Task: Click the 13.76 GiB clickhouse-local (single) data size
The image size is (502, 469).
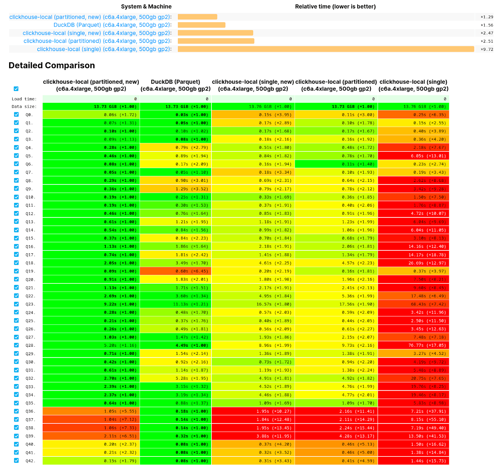Action: 414,106
